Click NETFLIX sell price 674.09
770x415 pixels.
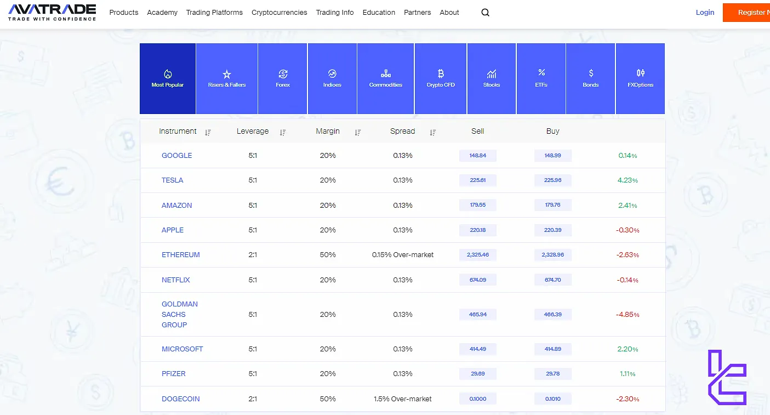[x=478, y=280]
